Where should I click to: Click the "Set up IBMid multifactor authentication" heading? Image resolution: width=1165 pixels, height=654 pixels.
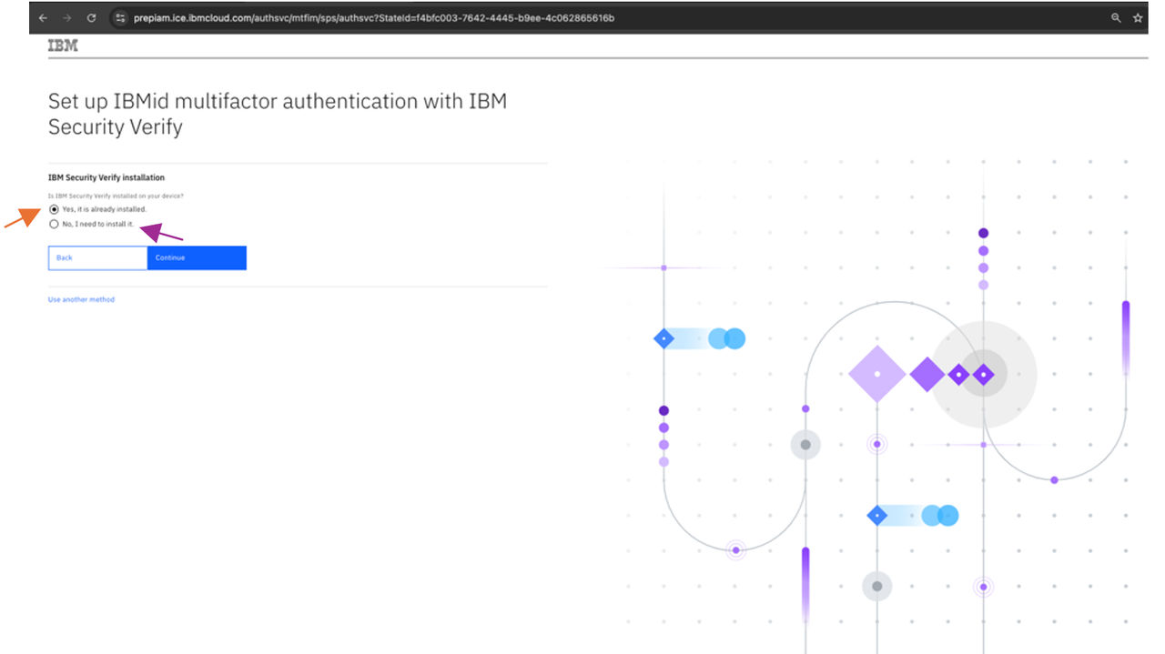(x=278, y=114)
